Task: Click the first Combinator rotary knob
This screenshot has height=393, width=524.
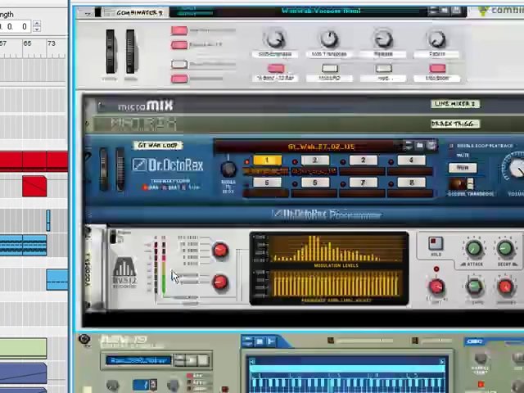Action: (275, 38)
